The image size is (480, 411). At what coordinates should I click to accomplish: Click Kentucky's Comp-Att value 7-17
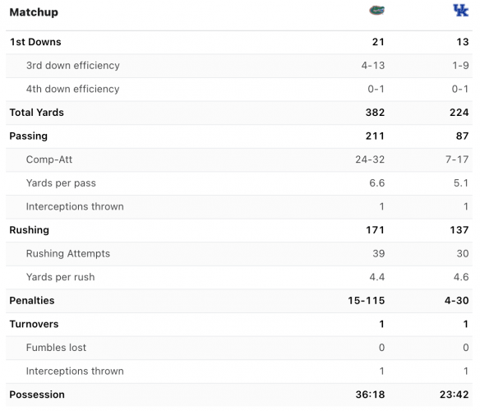(457, 159)
